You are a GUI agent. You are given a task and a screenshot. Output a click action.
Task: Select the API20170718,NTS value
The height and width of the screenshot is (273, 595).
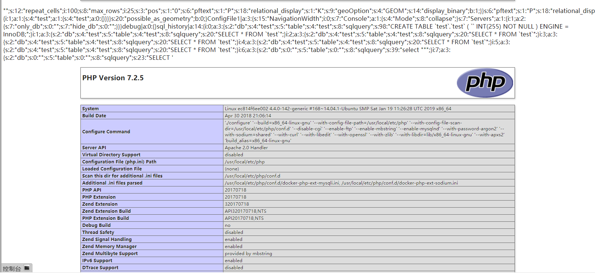[x=244, y=218]
